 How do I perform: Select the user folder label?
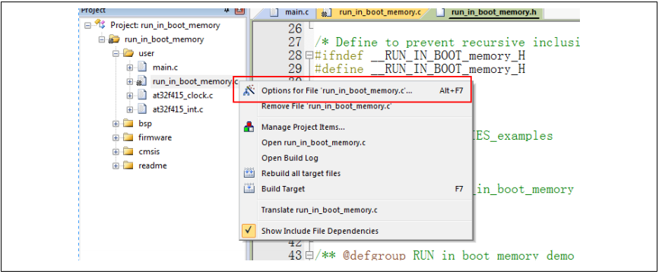pos(146,53)
